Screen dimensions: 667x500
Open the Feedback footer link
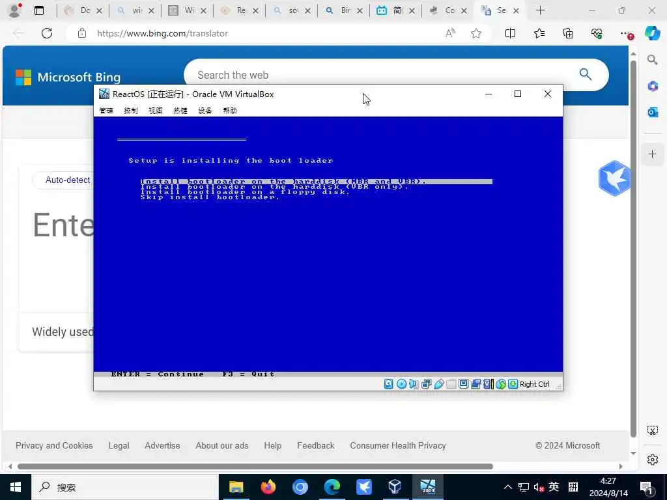316,445
